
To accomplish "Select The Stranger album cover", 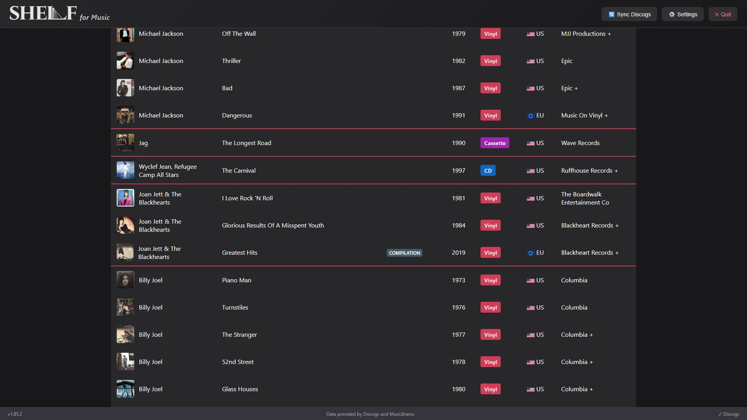I will click(125, 334).
